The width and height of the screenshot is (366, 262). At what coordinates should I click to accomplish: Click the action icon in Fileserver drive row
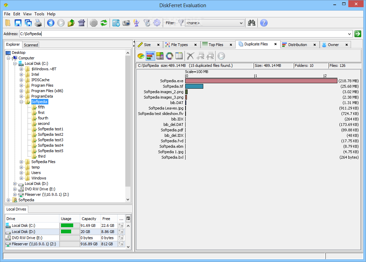tap(121, 244)
